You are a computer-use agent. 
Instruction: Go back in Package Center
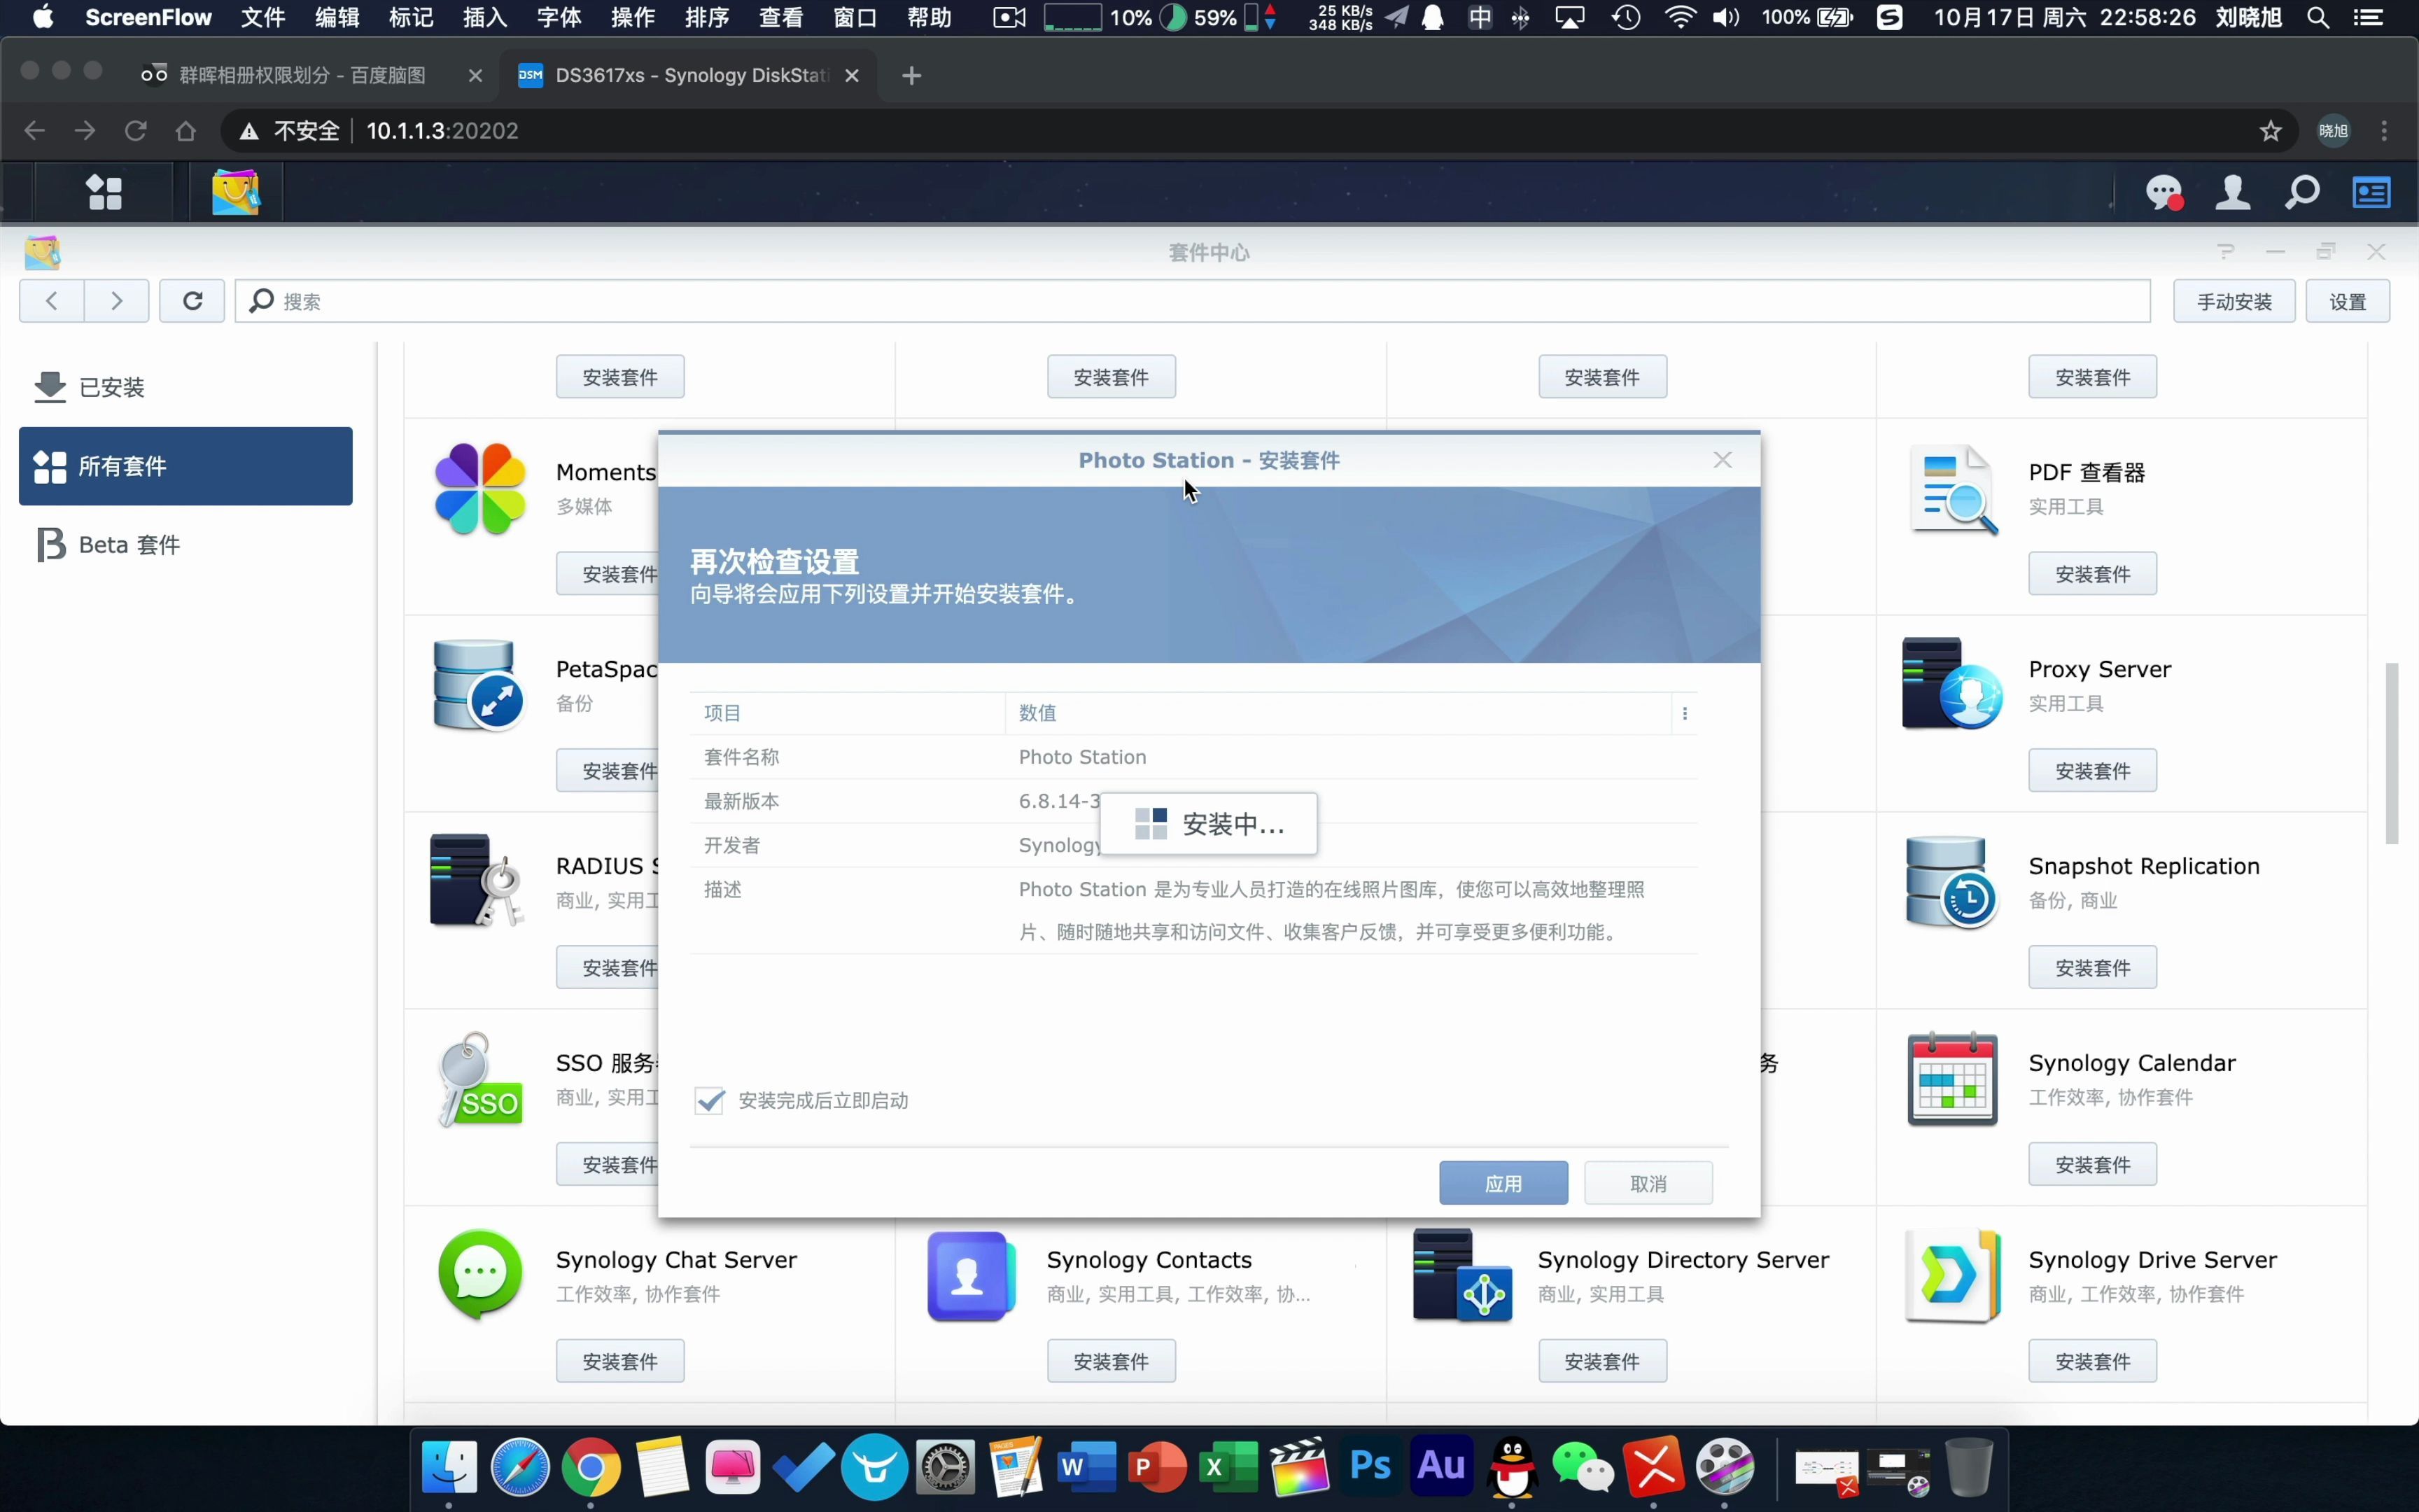[52, 301]
